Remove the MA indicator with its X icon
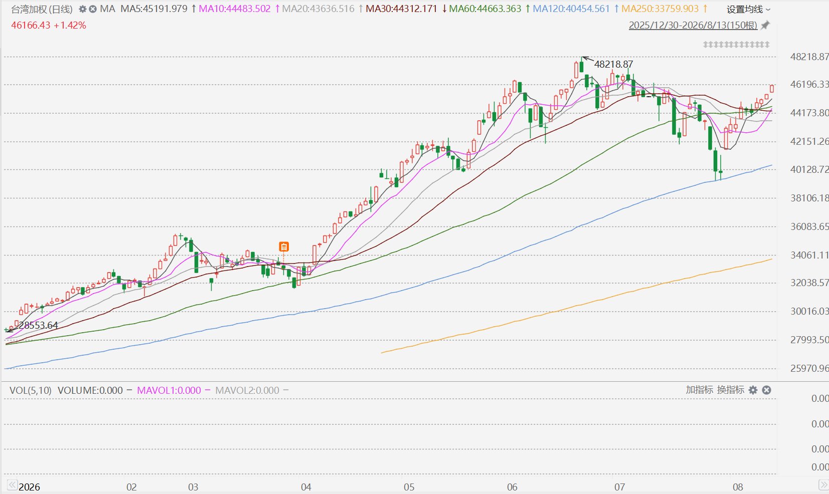829x494 pixels. [93, 9]
